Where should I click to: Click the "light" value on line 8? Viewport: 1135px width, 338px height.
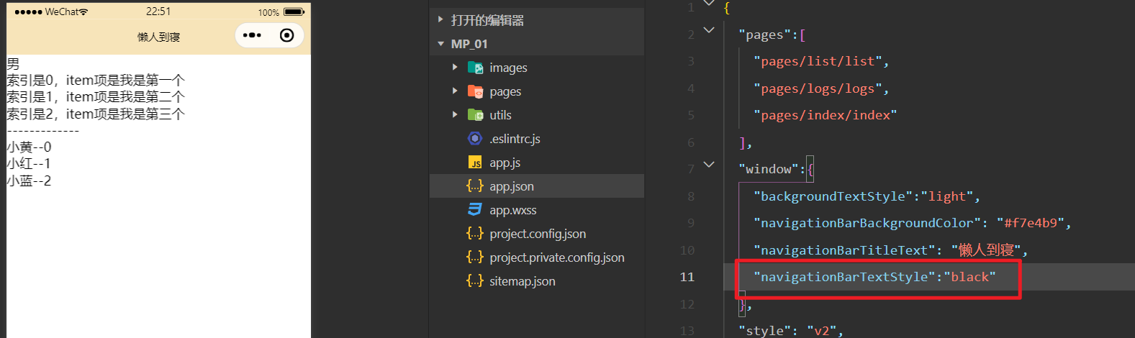947,196
